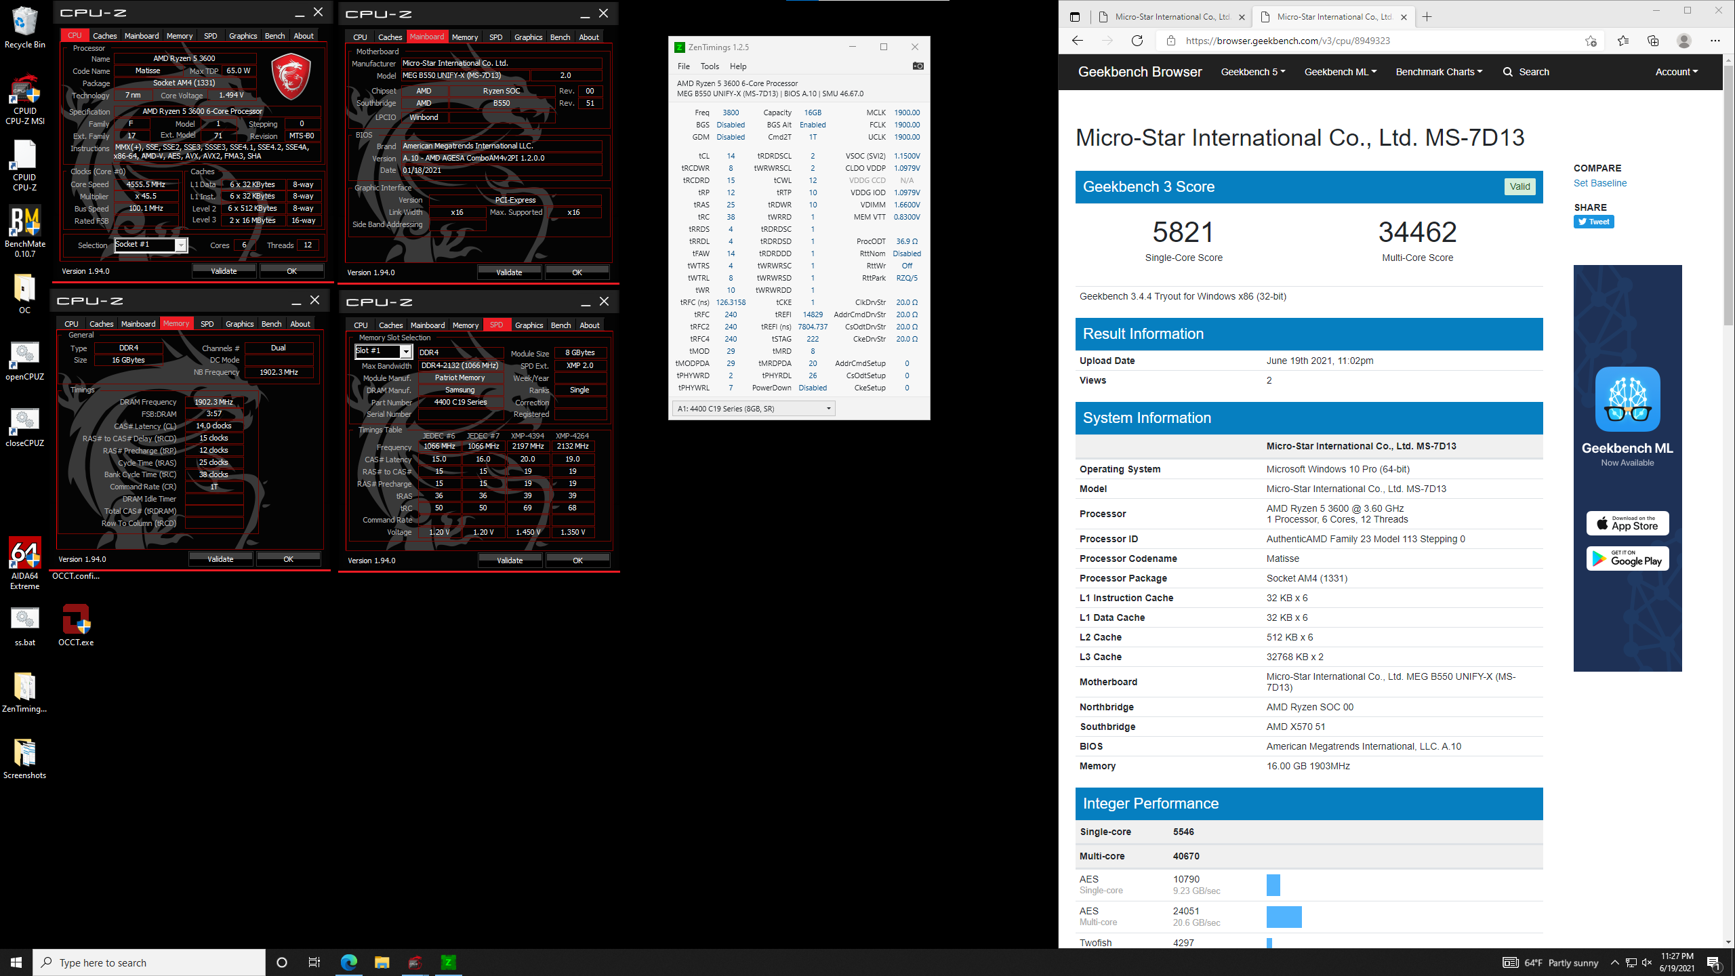This screenshot has height=976, width=1735.
Task: Open About tab in SPD window
Action: tap(589, 325)
